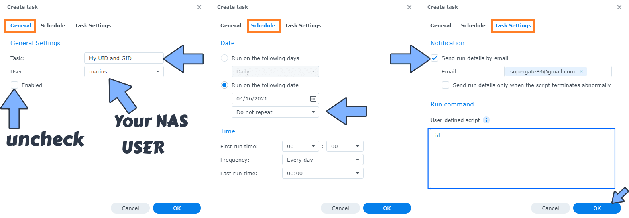
Task: Remove the supergate84@gmail.com email tag
Action: coord(581,71)
